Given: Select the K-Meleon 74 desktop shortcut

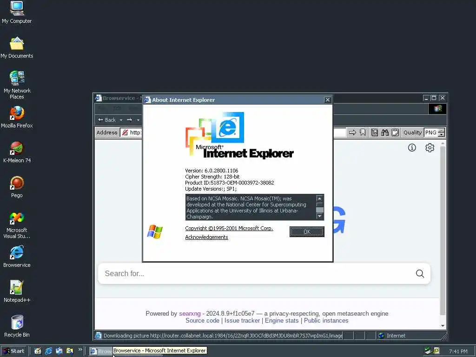Looking at the screenshot, I should [x=17, y=152].
